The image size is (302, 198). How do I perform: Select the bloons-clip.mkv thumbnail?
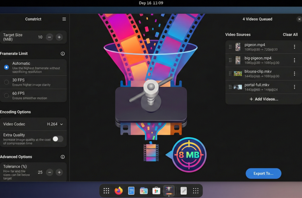(x=238, y=73)
